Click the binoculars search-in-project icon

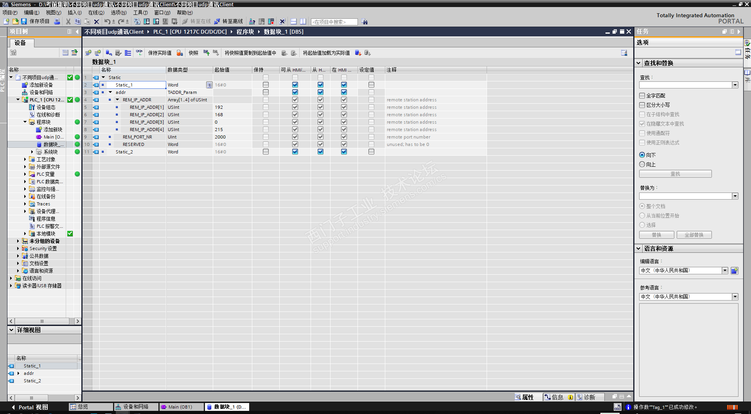pyautogui.click(x=365, y=22)
